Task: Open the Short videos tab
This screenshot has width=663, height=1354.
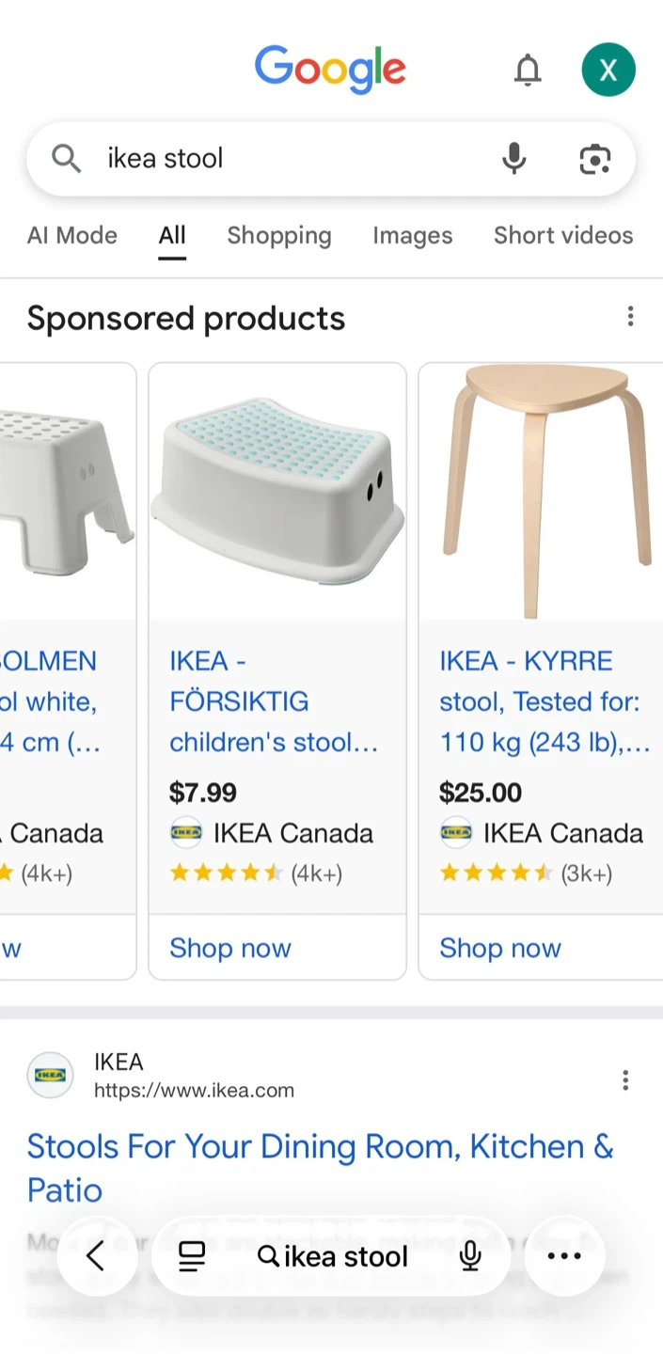Action: (x=563, y=235)
